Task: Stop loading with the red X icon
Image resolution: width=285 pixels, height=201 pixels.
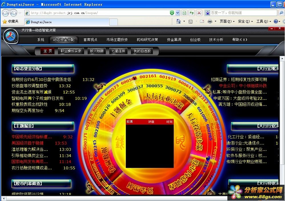Action: (x=199, y=13)
